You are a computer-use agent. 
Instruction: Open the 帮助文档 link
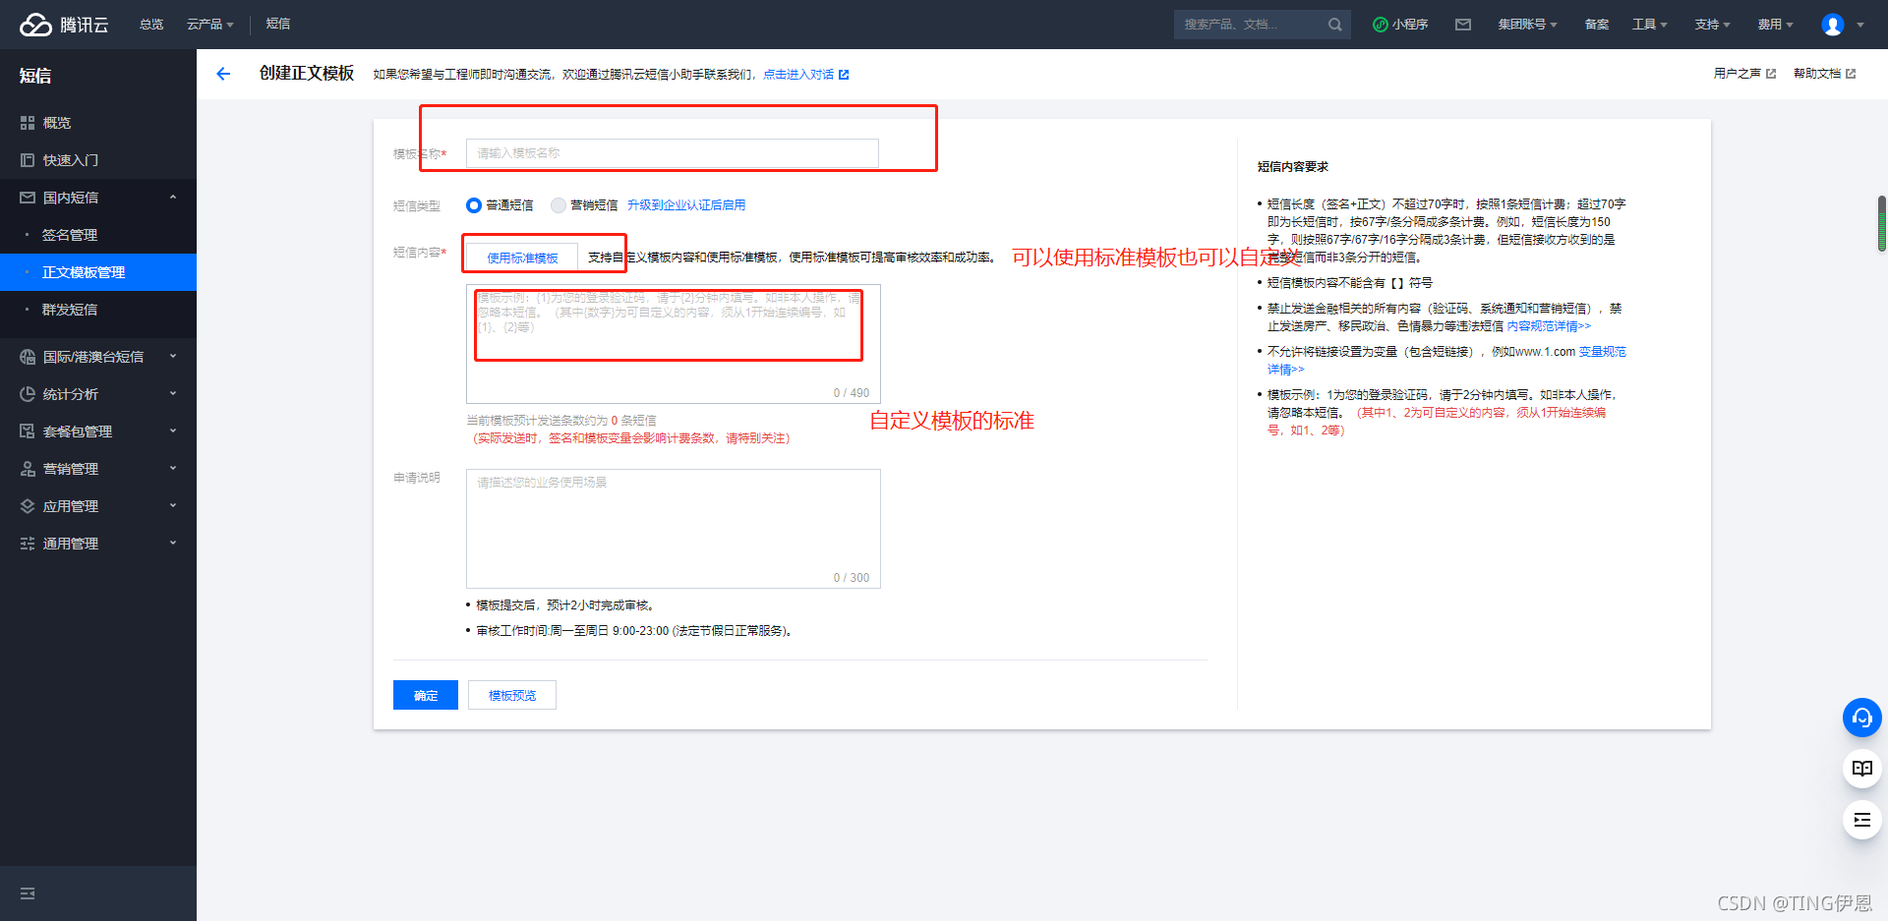[x=1816, y=74]
